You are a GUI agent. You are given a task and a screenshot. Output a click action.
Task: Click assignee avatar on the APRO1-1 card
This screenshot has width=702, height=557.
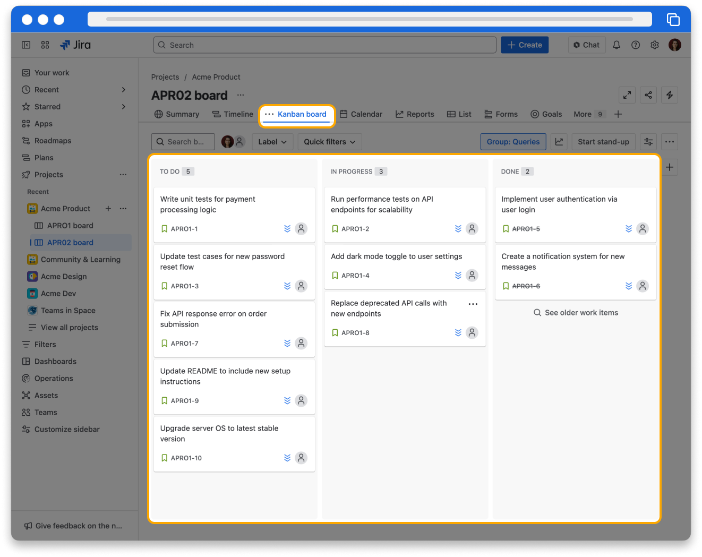pyautogui.click(x=301, y=229)
